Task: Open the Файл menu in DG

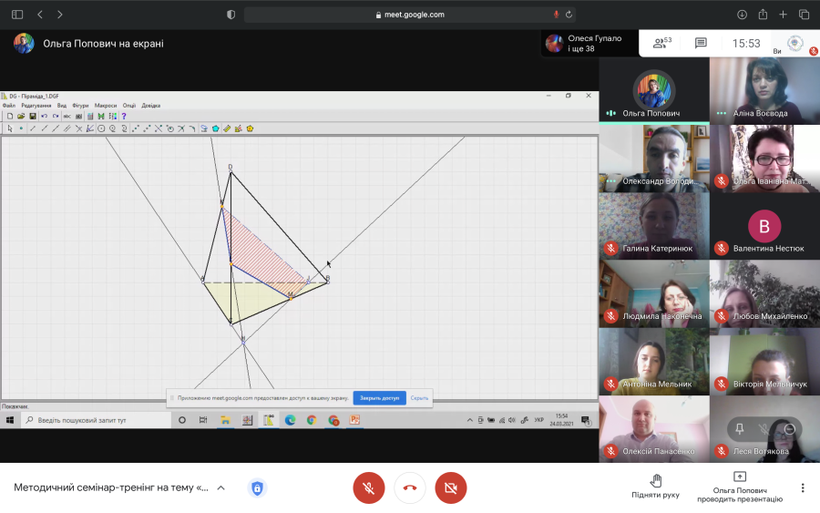Action: click(9, 106)
